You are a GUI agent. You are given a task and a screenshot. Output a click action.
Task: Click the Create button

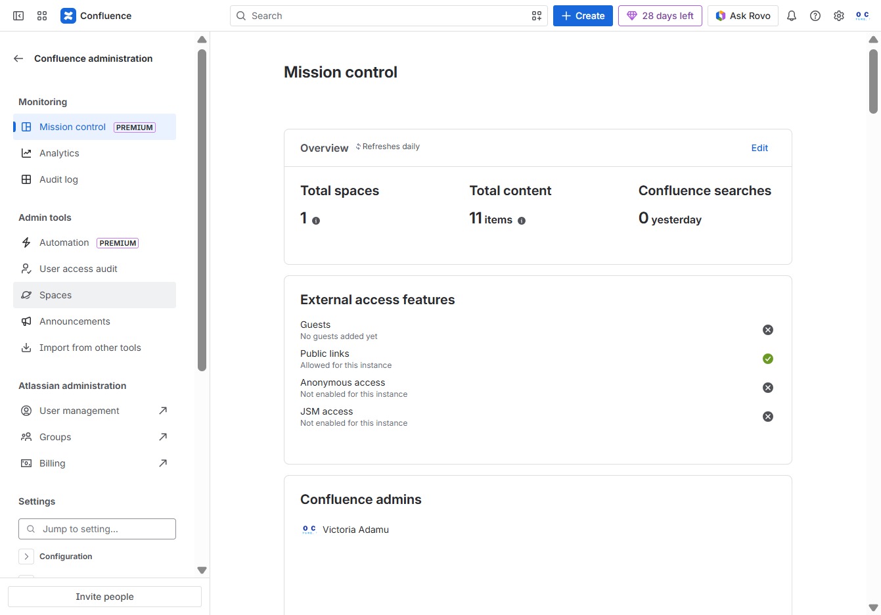pos(583,16)
